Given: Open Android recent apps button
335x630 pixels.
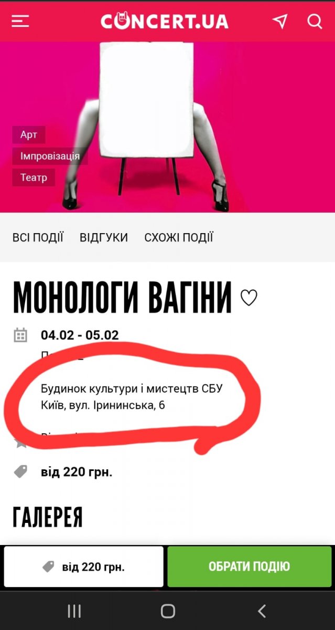Looking at the screenshot, I should 74,611.
